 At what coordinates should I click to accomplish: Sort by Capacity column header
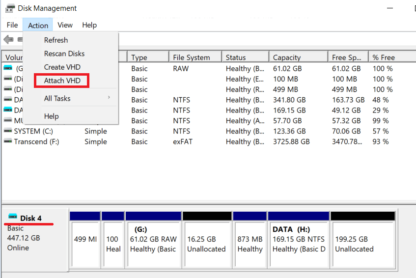pos(287,57)
